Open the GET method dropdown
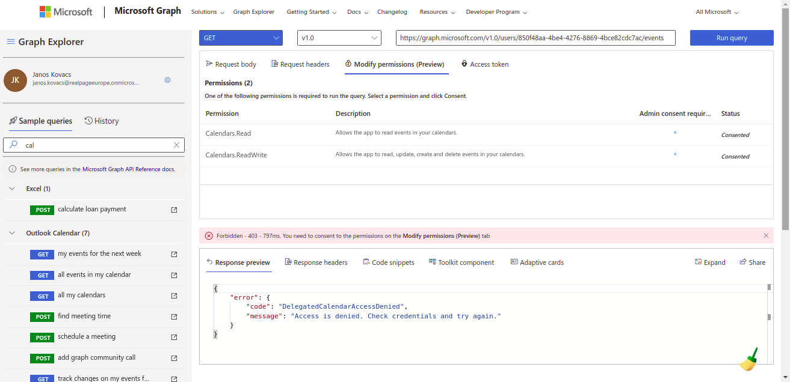This screenshot has width=790, height=382. [x=241, y=37]
